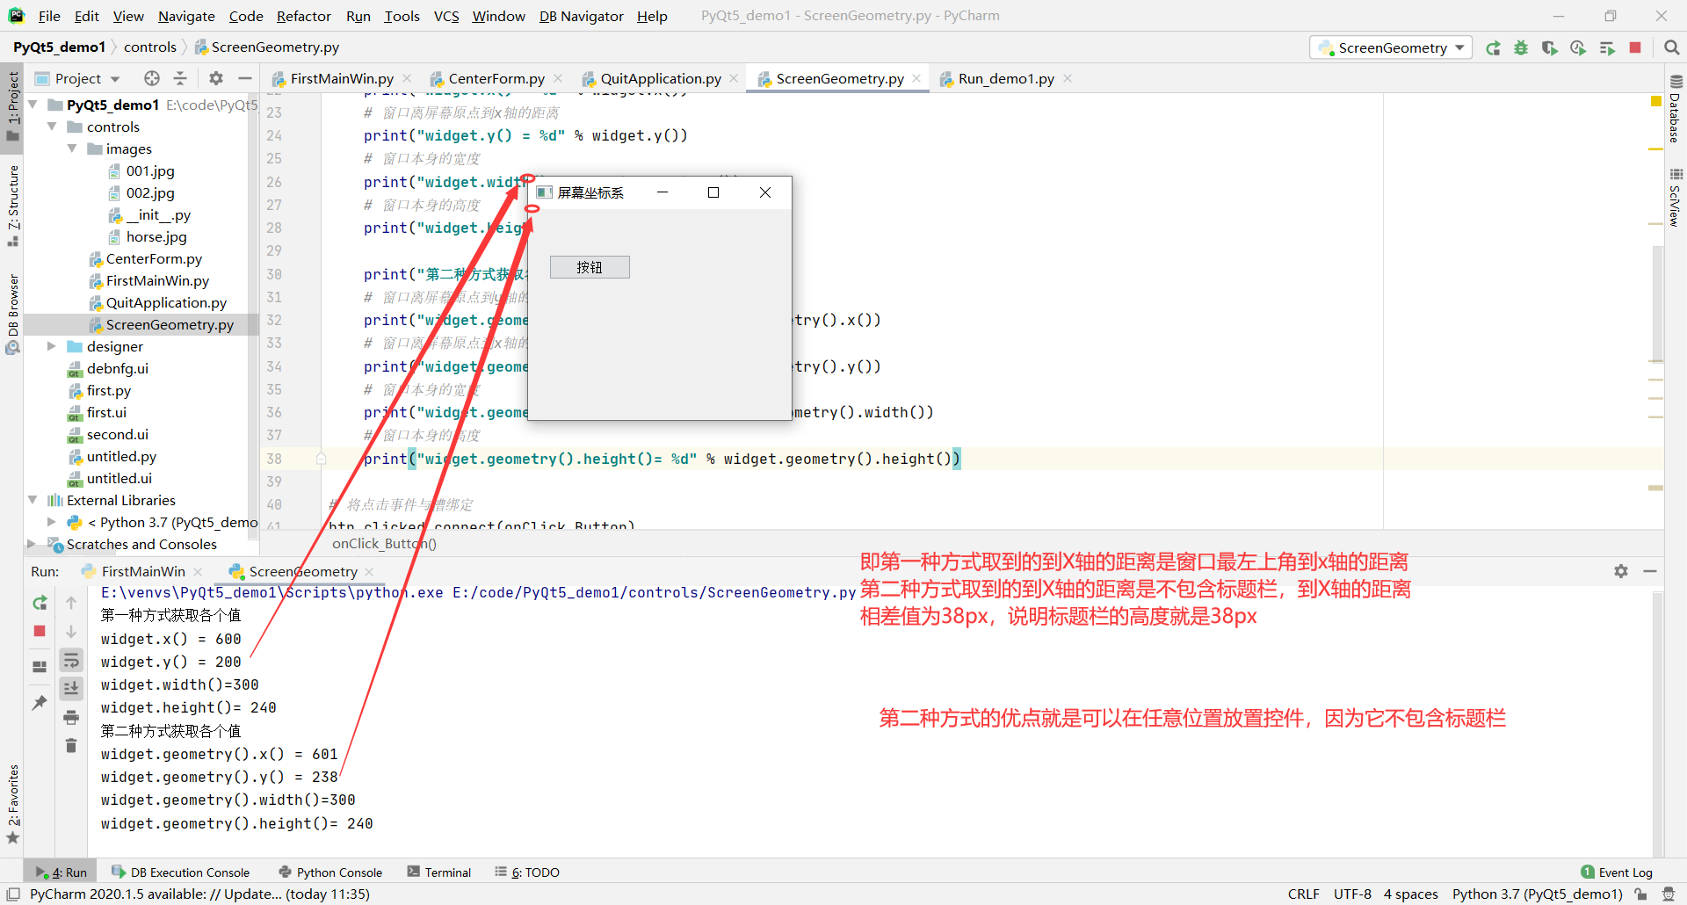Open debnfg.ui file
Image resolution: width=1687 pixels, height=905 pixels.
pyautogui.click(x=117, y=368)
